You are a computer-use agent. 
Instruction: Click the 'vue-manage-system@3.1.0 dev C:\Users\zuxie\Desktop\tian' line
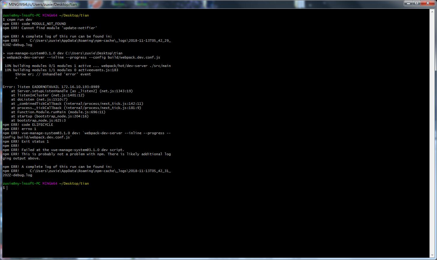point(62,53)
